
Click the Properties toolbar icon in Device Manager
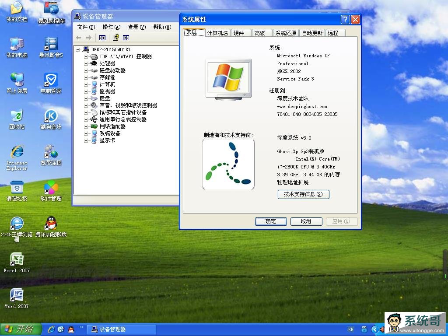115,38
